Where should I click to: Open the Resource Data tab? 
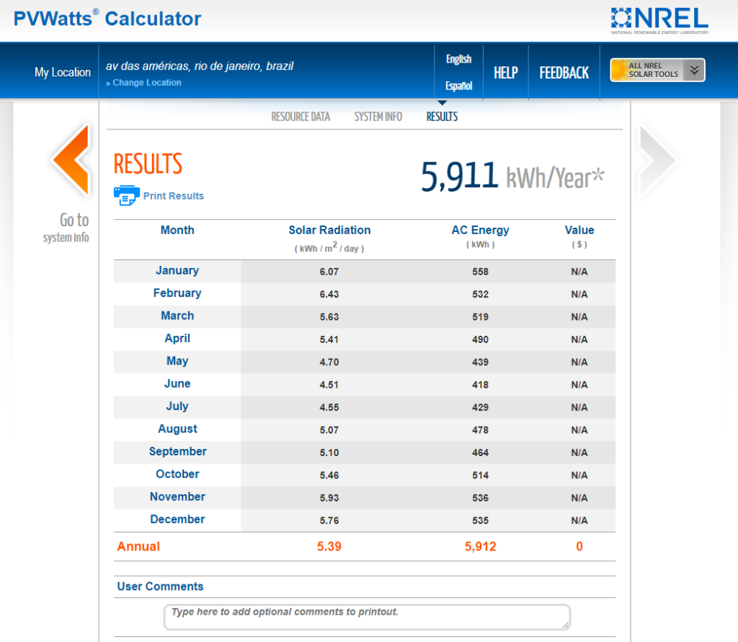click(301, 117)
